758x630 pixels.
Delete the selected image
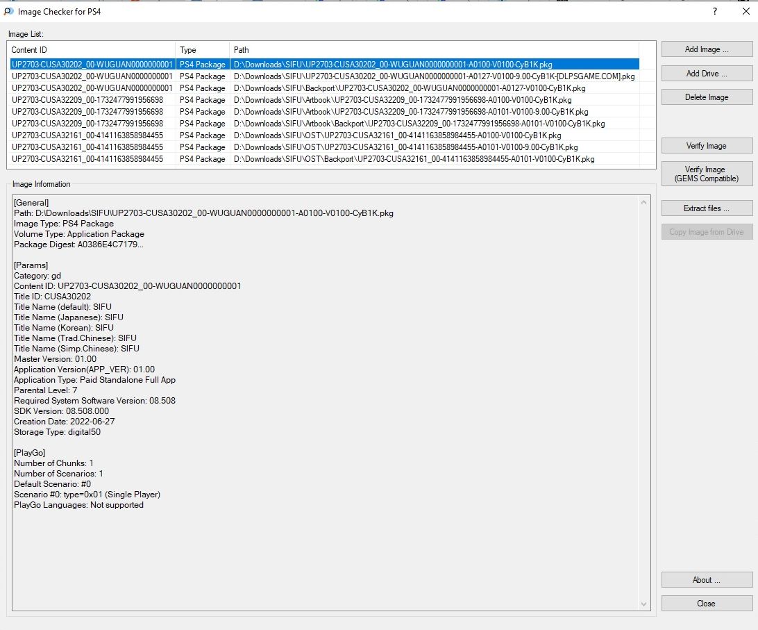[706, 97]
